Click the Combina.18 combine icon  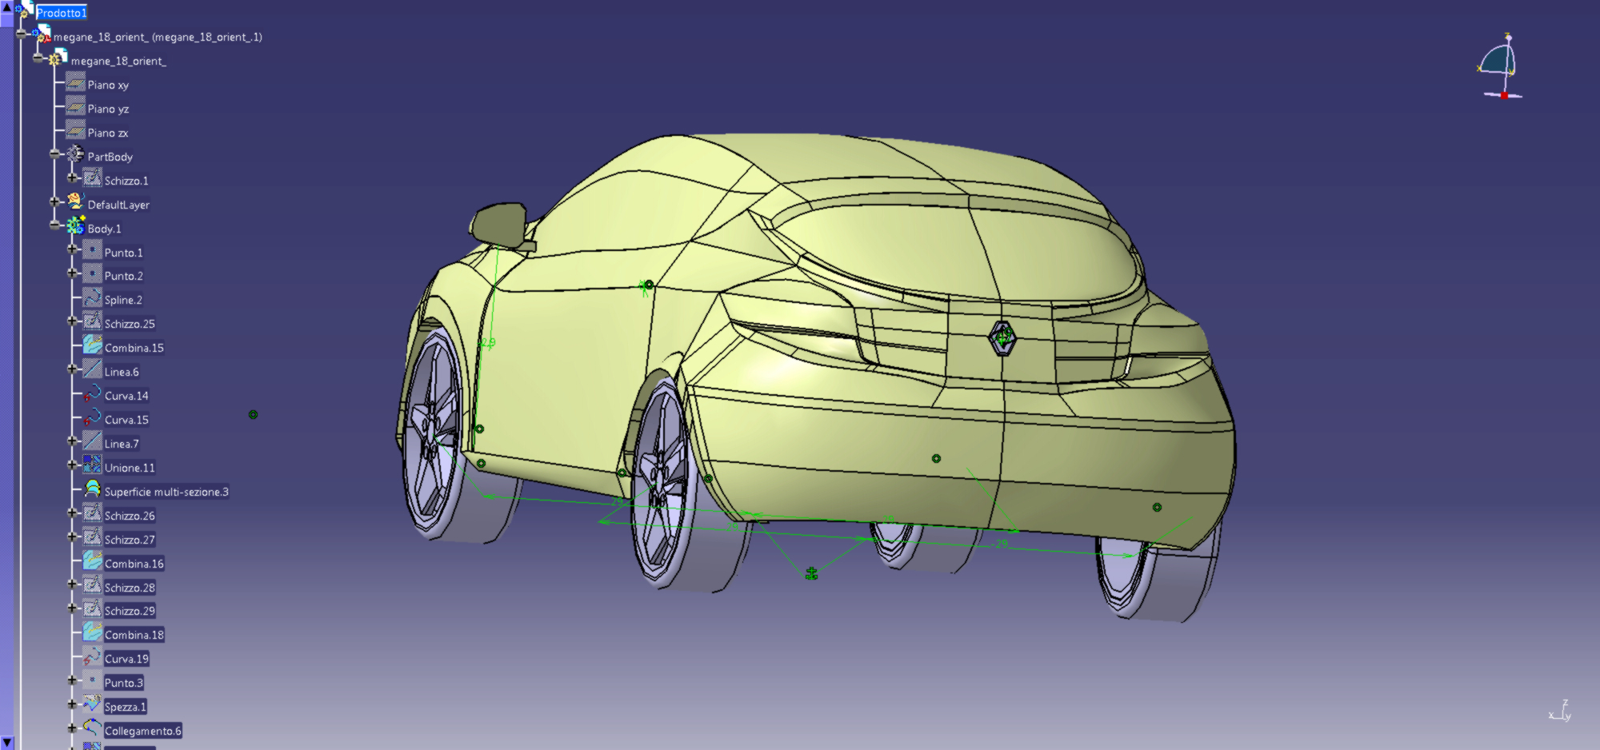(x=93, y=632)
